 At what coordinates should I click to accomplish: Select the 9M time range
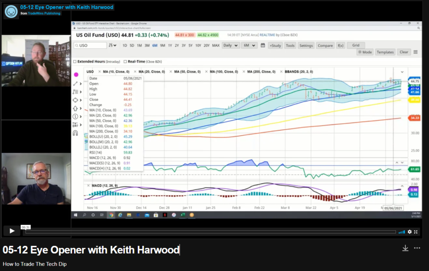click(163, 45)
